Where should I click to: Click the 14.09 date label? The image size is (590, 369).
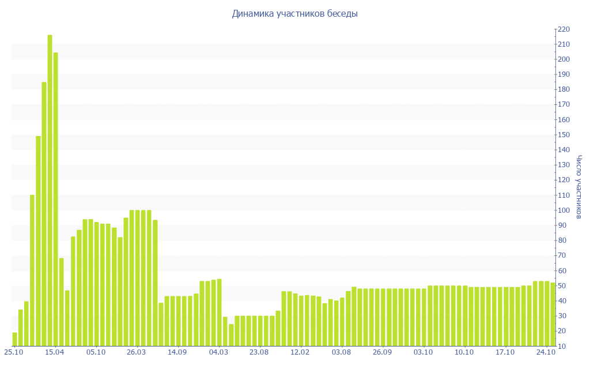tap(177, 352)
